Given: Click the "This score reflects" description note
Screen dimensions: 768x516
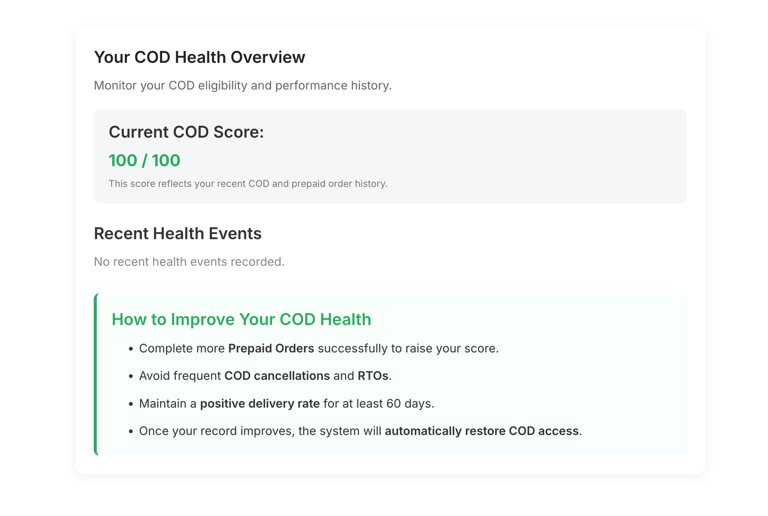Looking at the screenshot, I should point(248,184).
